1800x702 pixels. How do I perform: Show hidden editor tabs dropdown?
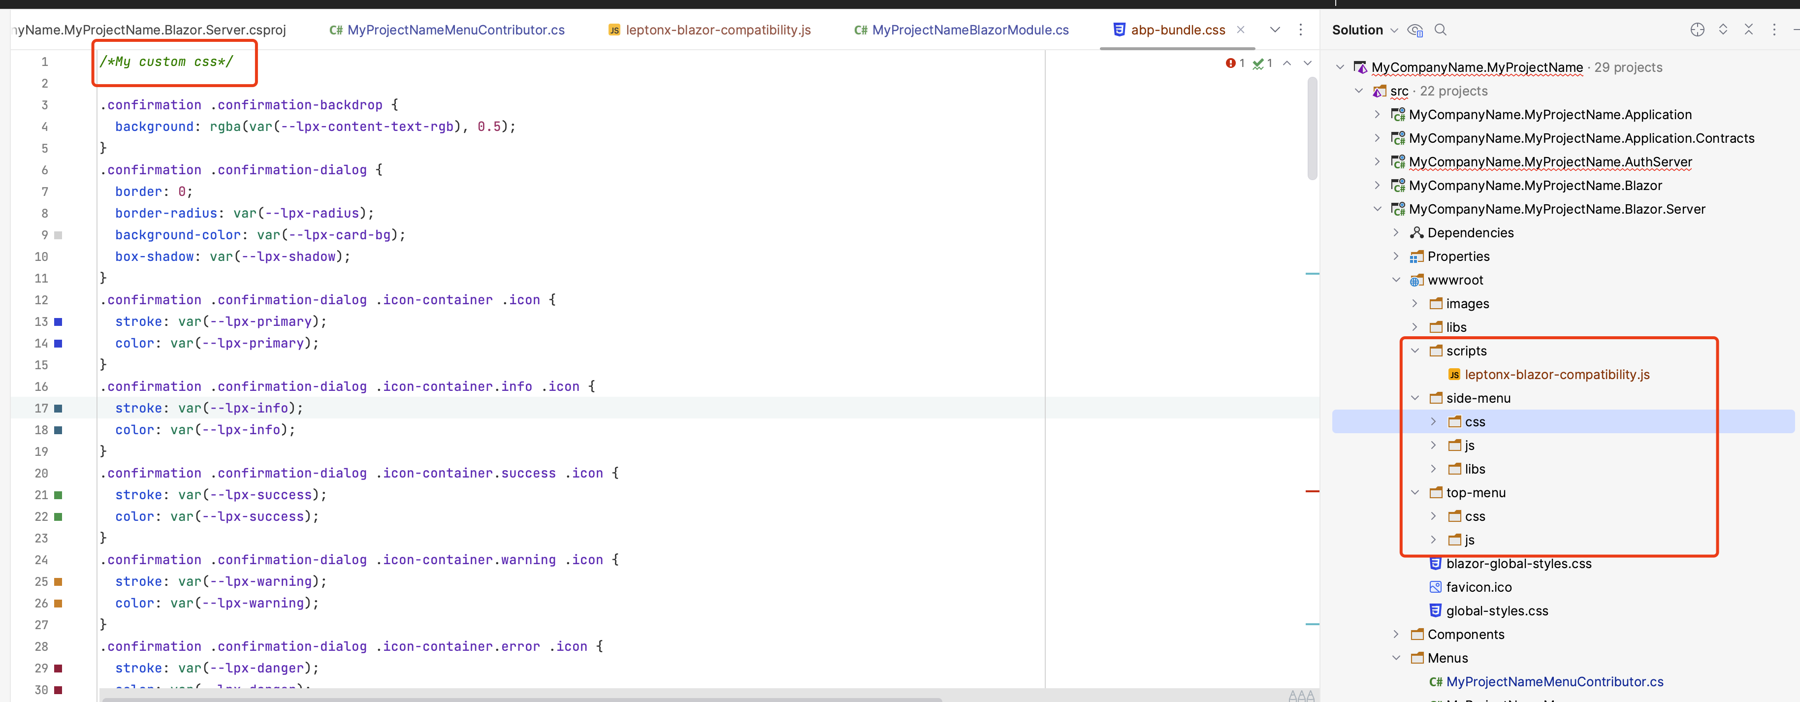click(x=1275, y=30)
